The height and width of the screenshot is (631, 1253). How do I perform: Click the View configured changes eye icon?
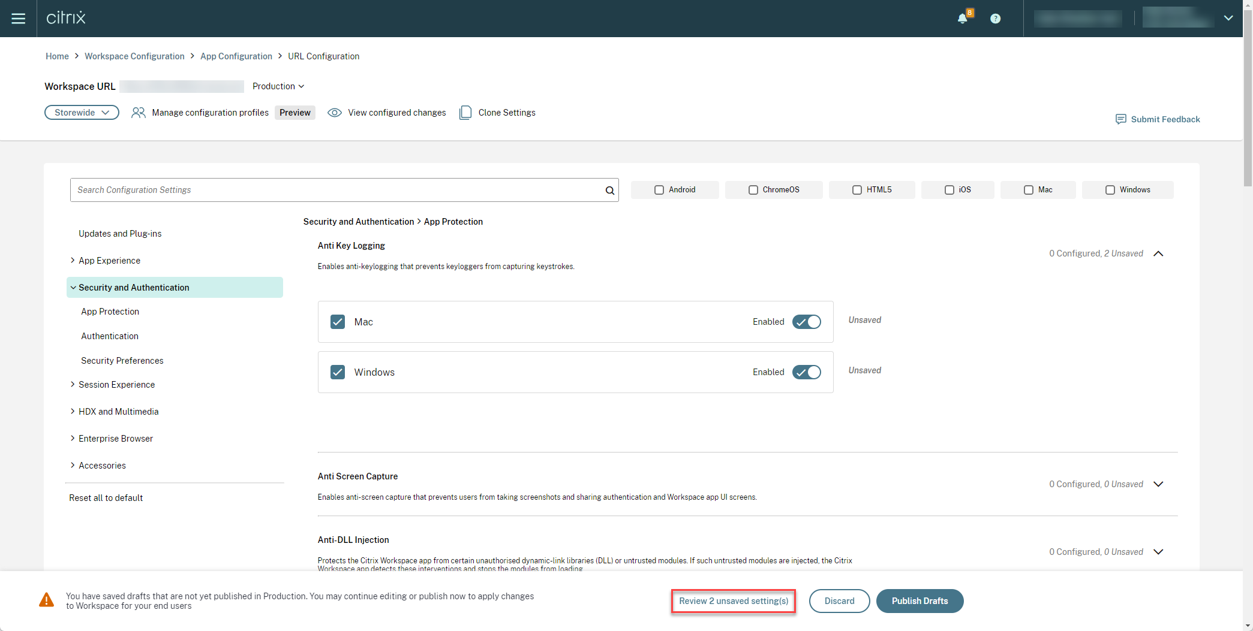[x=334, y=112]
